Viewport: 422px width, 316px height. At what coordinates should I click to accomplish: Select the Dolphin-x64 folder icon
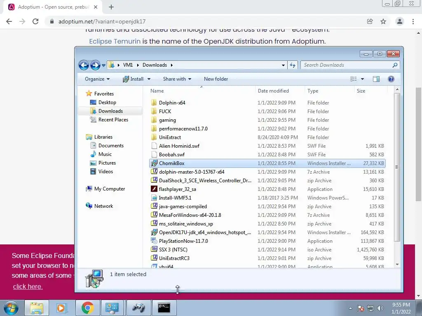pos(154,102)
